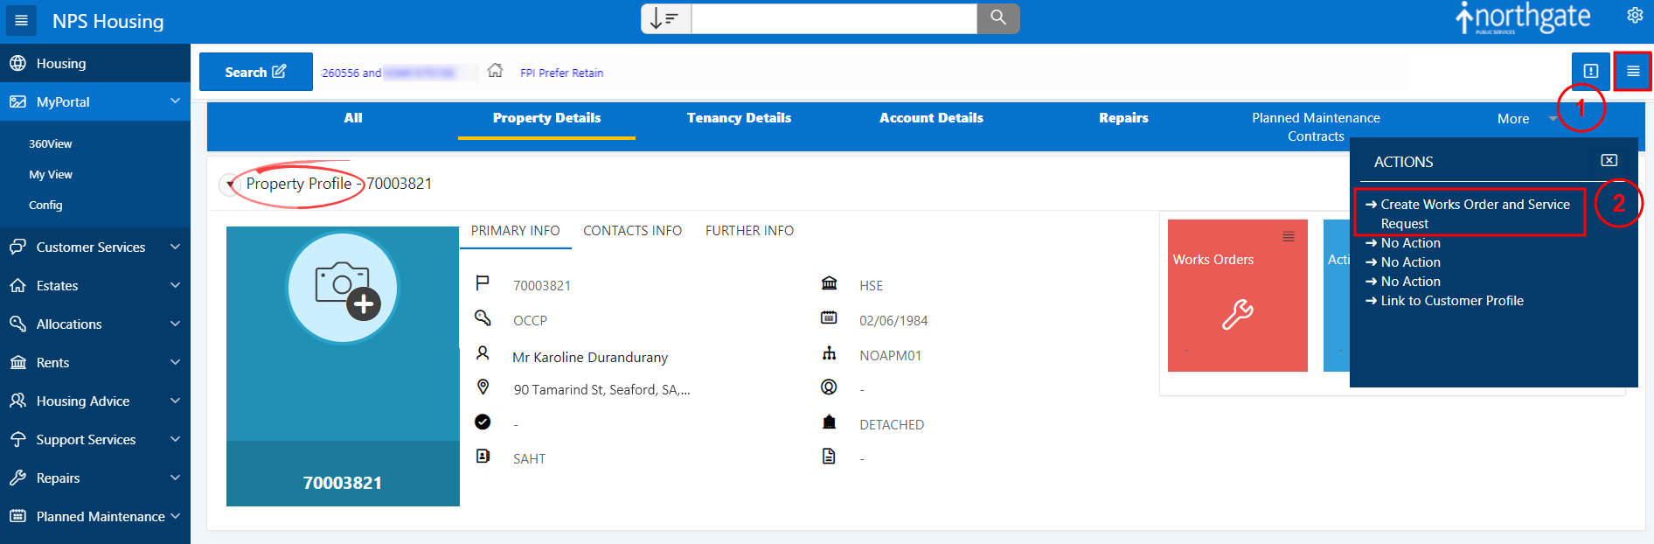The image size is (1654, 544).
Task: Open the Tenancy Details tab
Action: point(739,118)
